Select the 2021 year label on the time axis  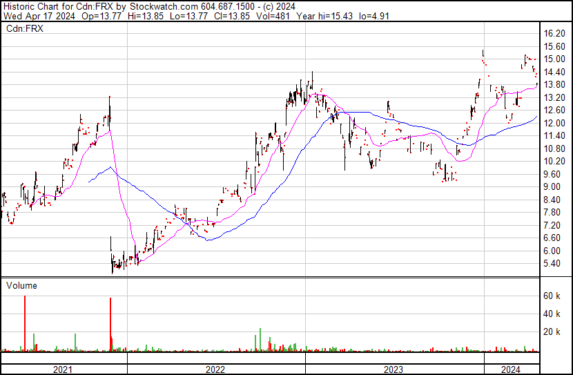pos(64,369)
